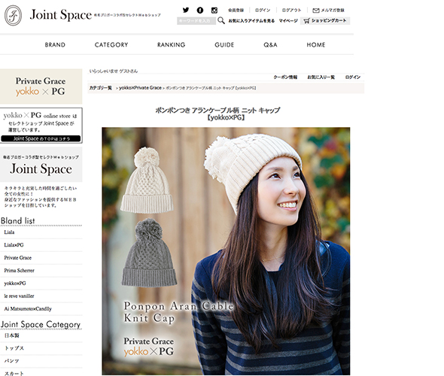Open the Q&A menu item
Image resolution: width=444 pixels, height=376 pixels.
pos(270,44)
